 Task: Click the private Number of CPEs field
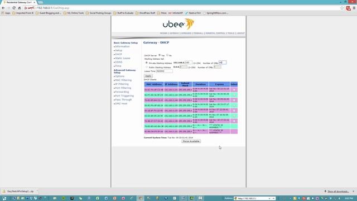(x=223, y=63)
